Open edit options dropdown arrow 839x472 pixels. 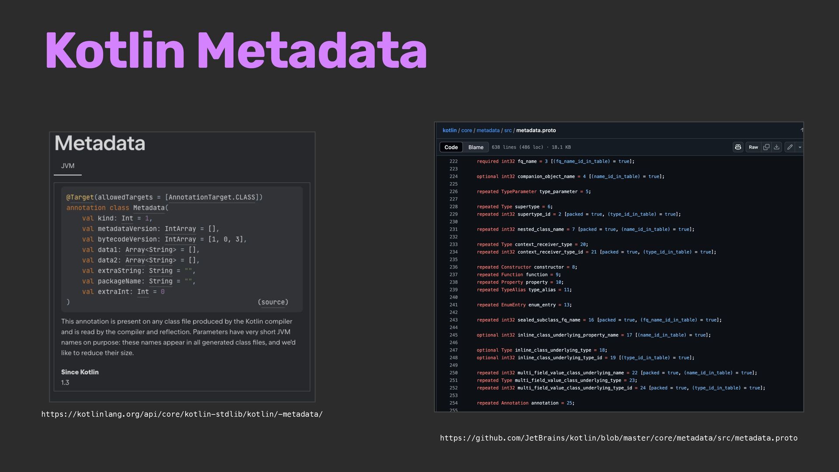pyautogui.click(x=800, y=147)
